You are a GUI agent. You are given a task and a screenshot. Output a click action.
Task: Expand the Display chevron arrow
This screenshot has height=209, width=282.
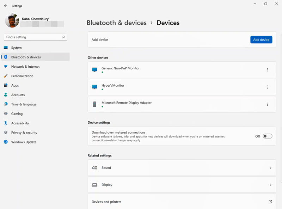click(x=270, y=185)
